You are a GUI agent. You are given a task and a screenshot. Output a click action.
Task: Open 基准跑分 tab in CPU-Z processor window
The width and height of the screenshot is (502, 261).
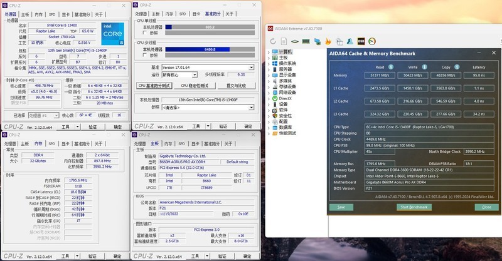(x=82, y=14)
